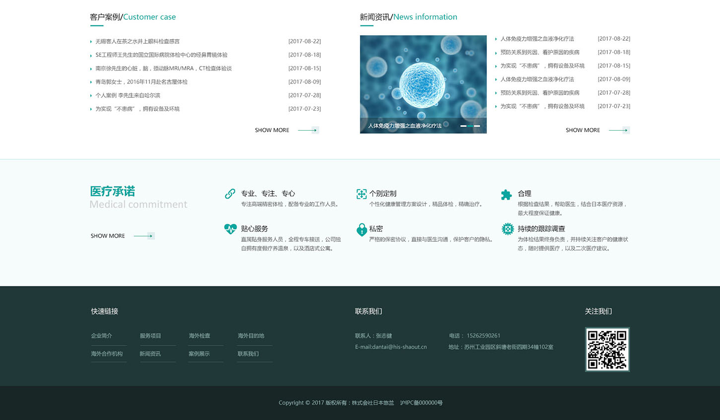Click the medical cross icon beside 个別定制
This screenshot has height=420, width=720.
point(361,194)
